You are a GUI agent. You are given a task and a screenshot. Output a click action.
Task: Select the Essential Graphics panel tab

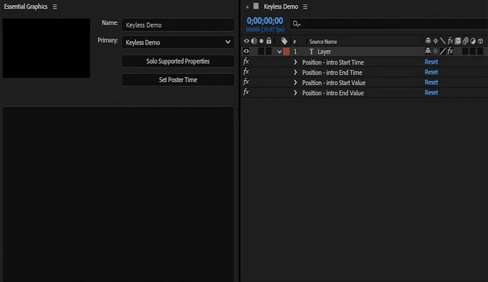[x=26, y=6]
